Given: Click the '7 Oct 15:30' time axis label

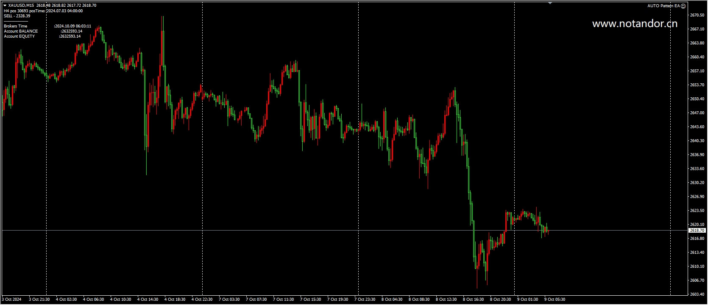Looking at the screenshot, I should tap(310, 300).
